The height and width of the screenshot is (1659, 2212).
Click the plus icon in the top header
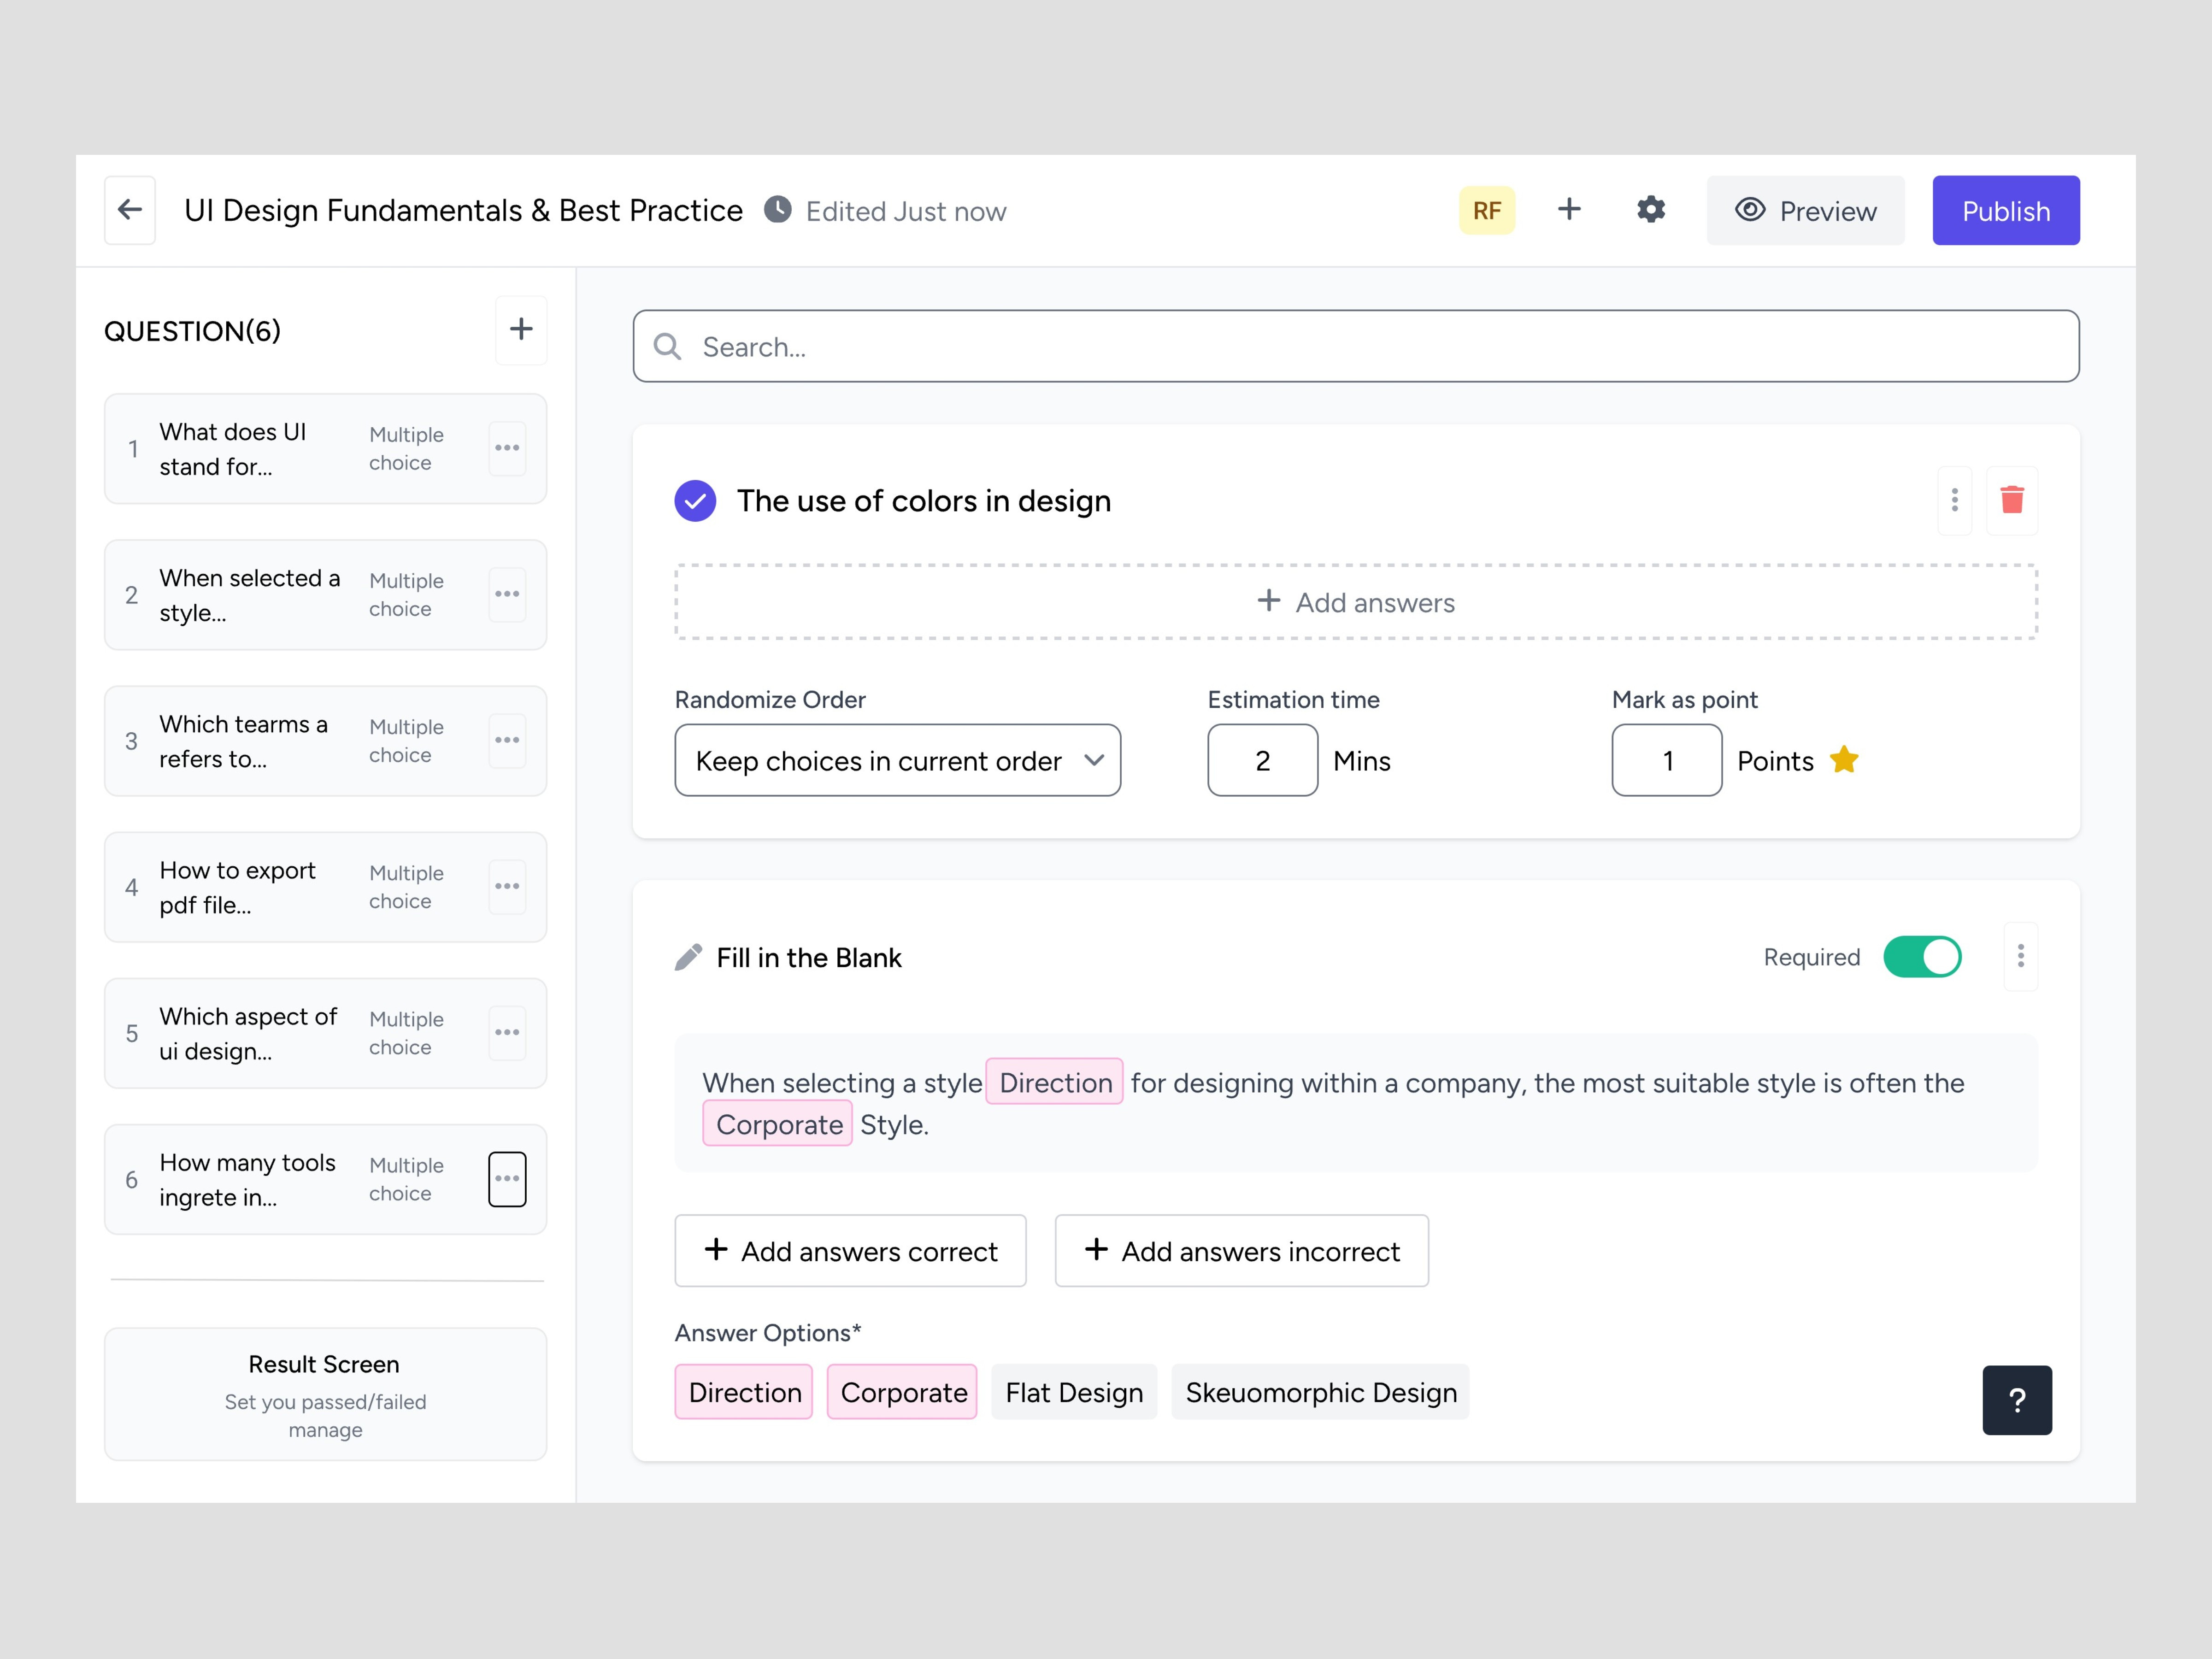pyautogui.click(x=1568, y=210)
